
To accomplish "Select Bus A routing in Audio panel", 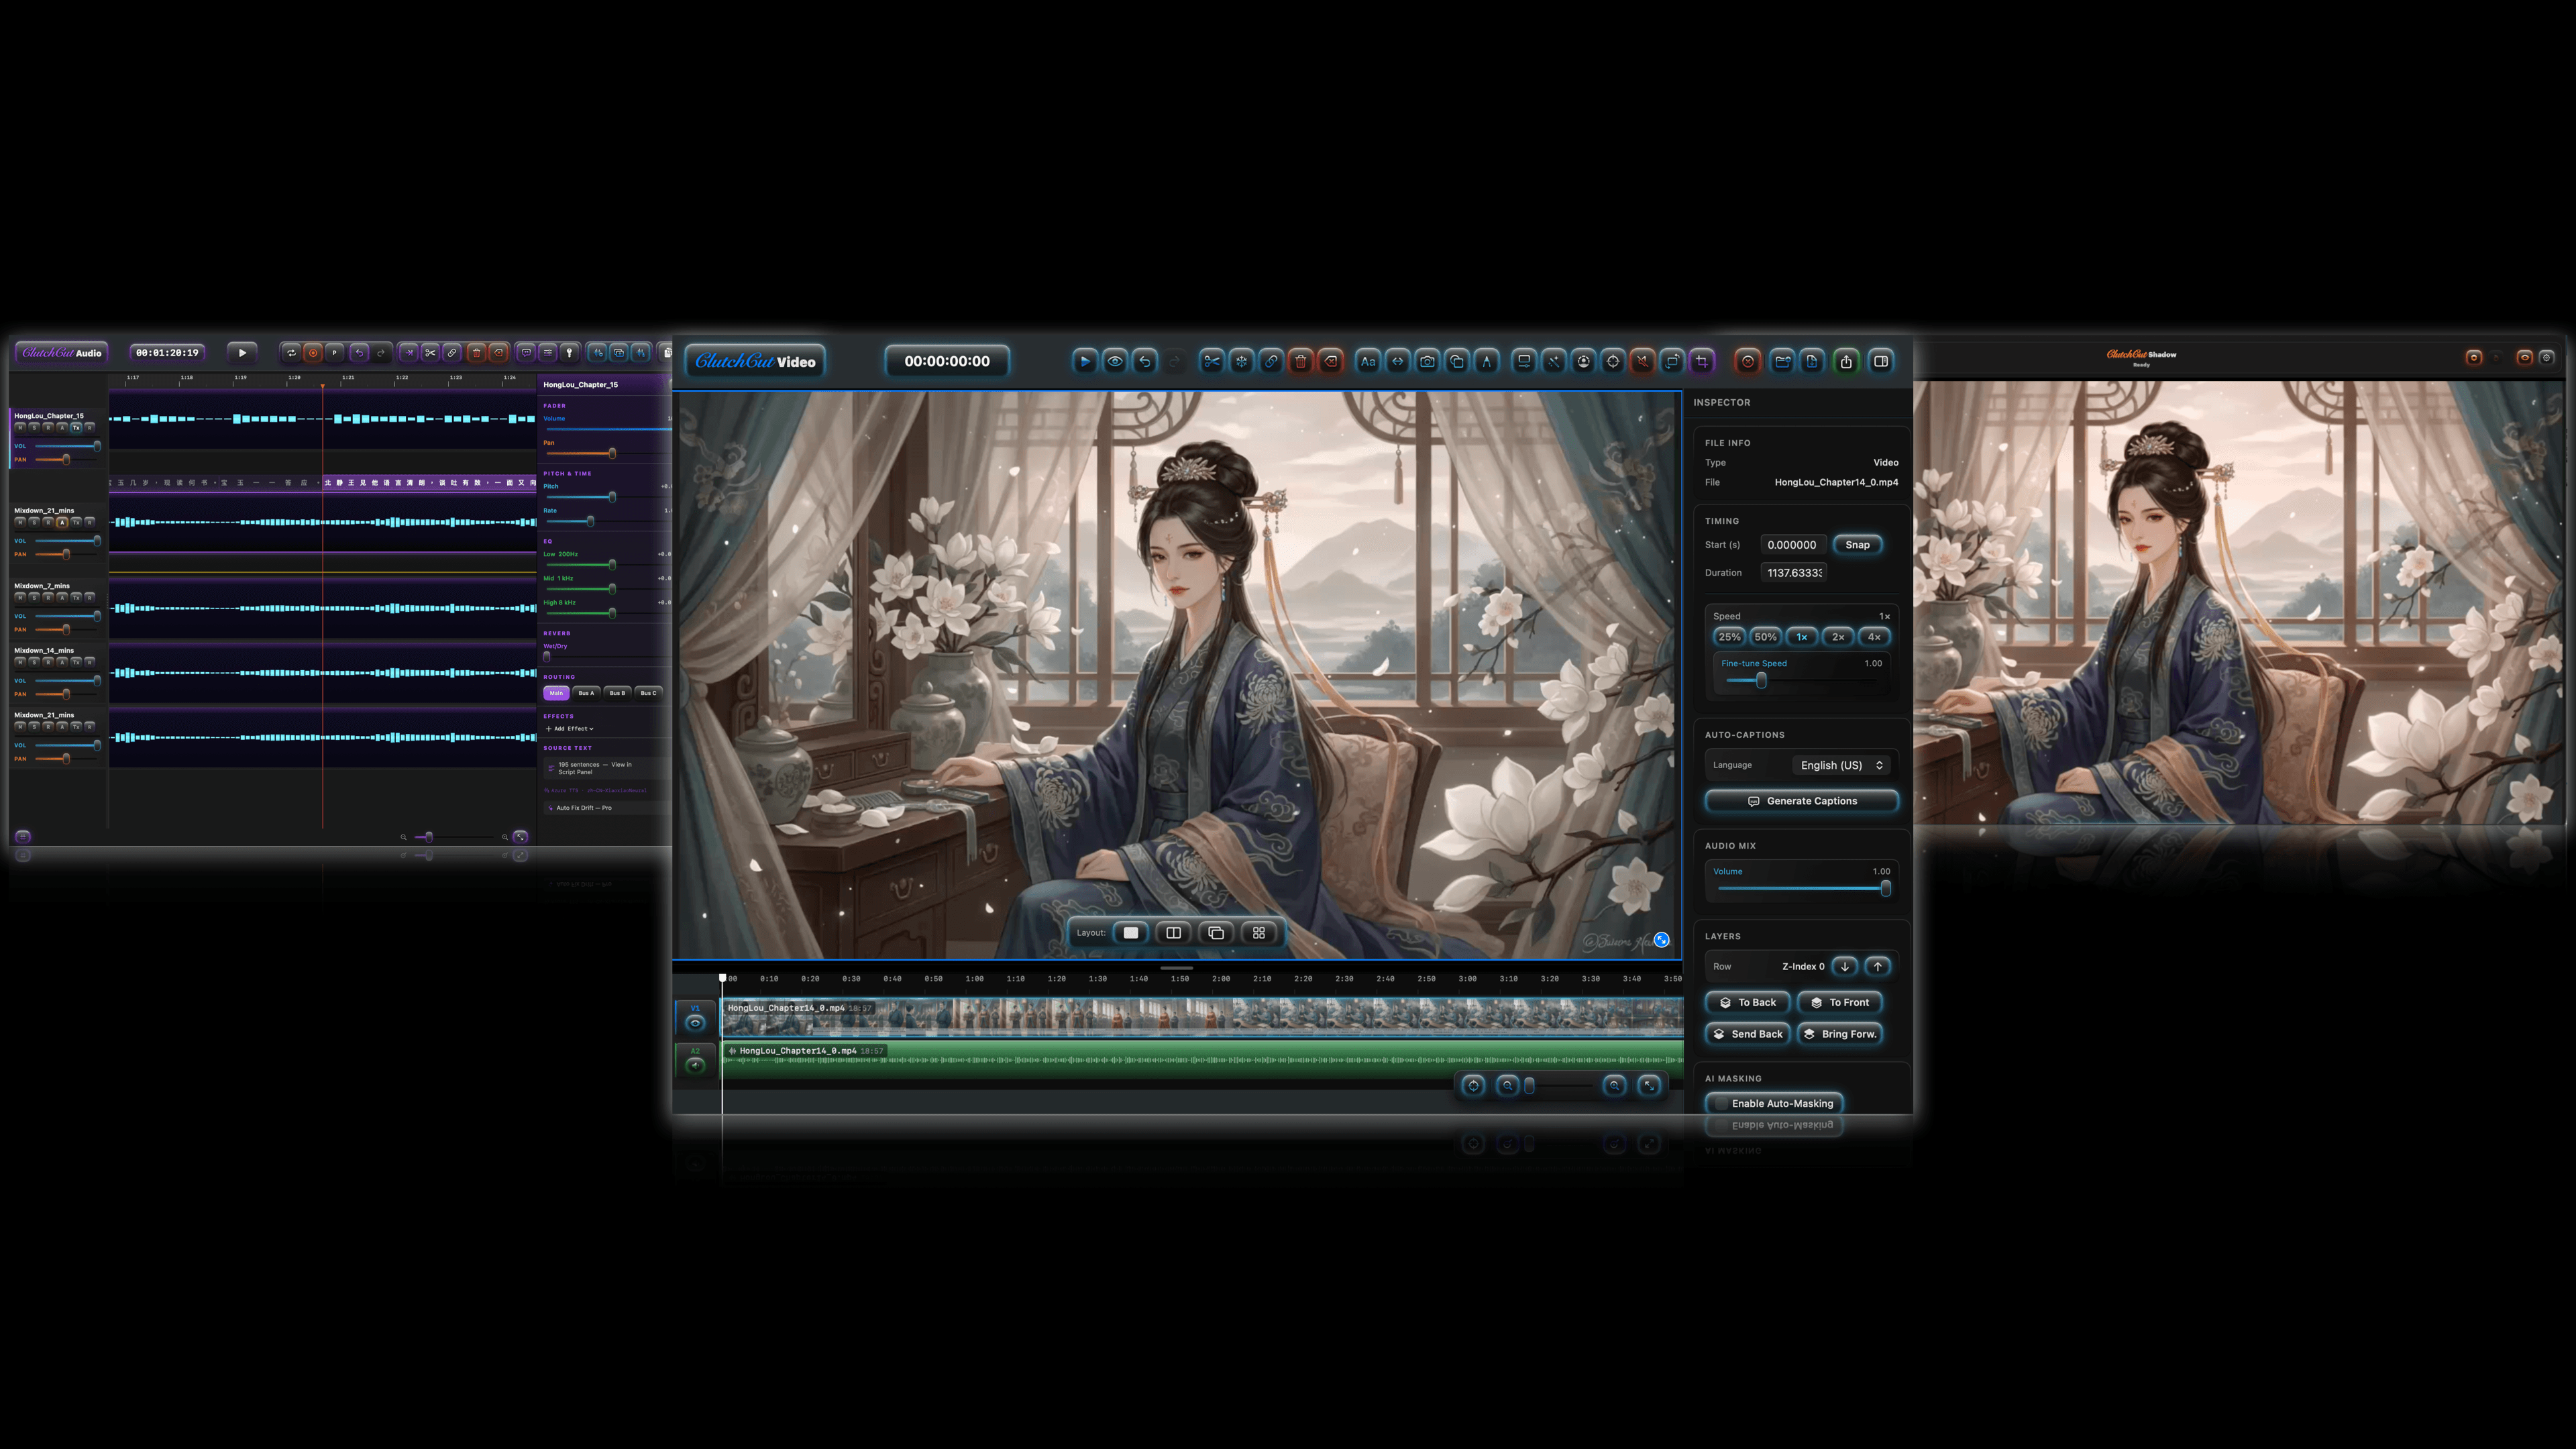I will click(x=586, y=693).
